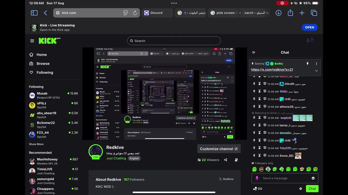Show all Safari tabs overview
Screen dimensions: 348x195
314,13
